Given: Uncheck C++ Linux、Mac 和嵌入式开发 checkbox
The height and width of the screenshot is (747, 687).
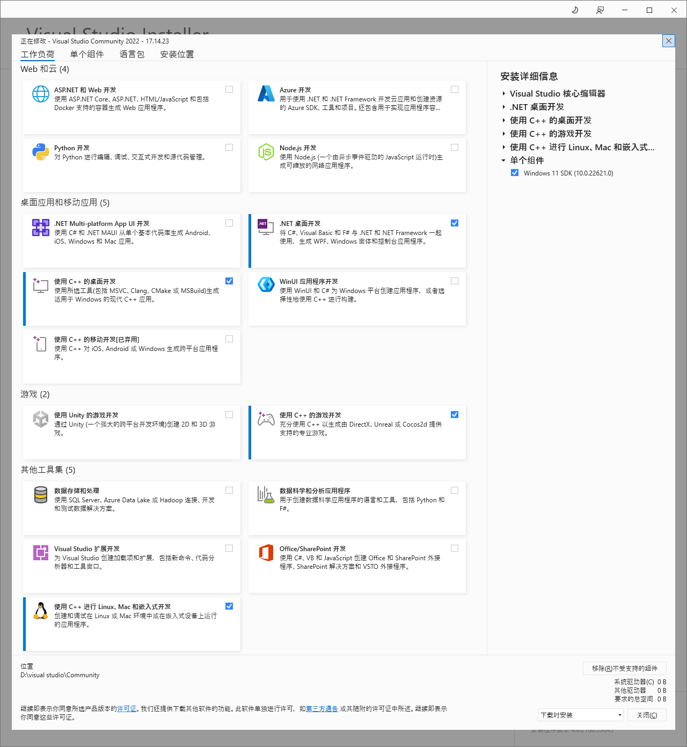Looking at the screenshot, I should click(x=229, y=606).
